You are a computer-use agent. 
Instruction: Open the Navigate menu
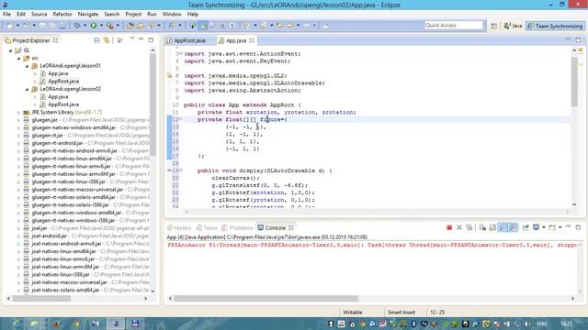[x=88, y=15]
